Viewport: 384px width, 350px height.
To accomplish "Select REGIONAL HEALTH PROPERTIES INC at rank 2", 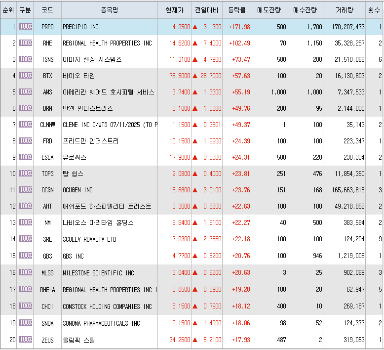I will pos(107,43).
